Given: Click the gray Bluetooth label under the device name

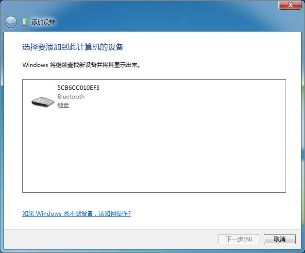Looking at the screenshot, I should pyautogui.click(x=71, y=97).
